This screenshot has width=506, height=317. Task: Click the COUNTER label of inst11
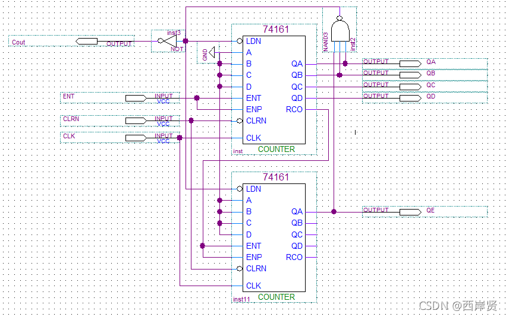click(x=276, y=297)
